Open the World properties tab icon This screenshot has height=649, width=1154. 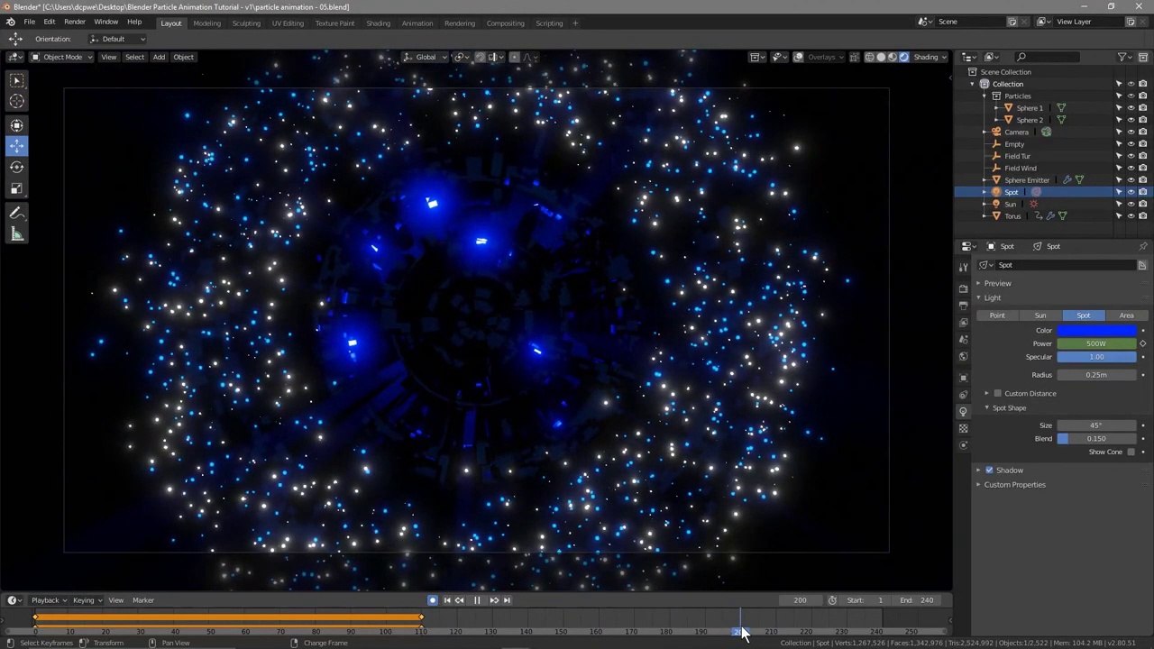pos(963,356)
